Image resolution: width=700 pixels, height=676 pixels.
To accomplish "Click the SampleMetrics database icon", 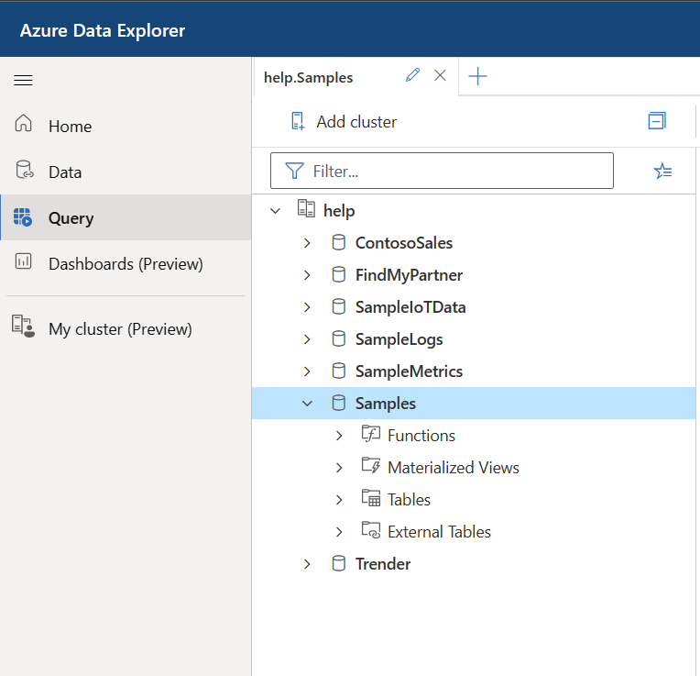I will [x=339, y=371].
